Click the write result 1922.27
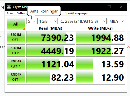The height and width of the screenshot is (96, 130). click(100, 51)
